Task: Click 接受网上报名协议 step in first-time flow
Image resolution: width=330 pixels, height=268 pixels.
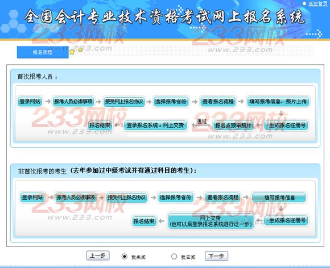Action: (x=124, y=102)
